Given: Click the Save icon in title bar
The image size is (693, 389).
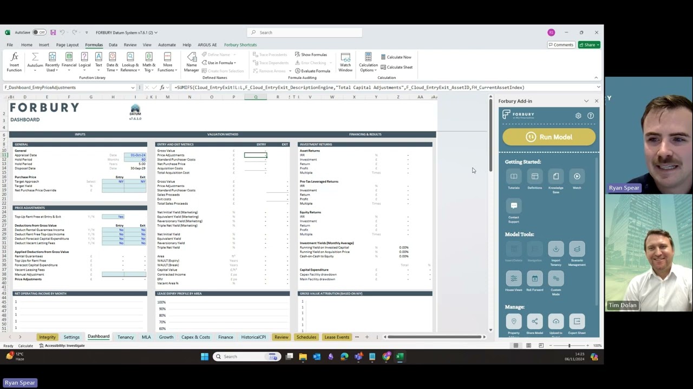Looking at the screenshot, I should point(53,32).
